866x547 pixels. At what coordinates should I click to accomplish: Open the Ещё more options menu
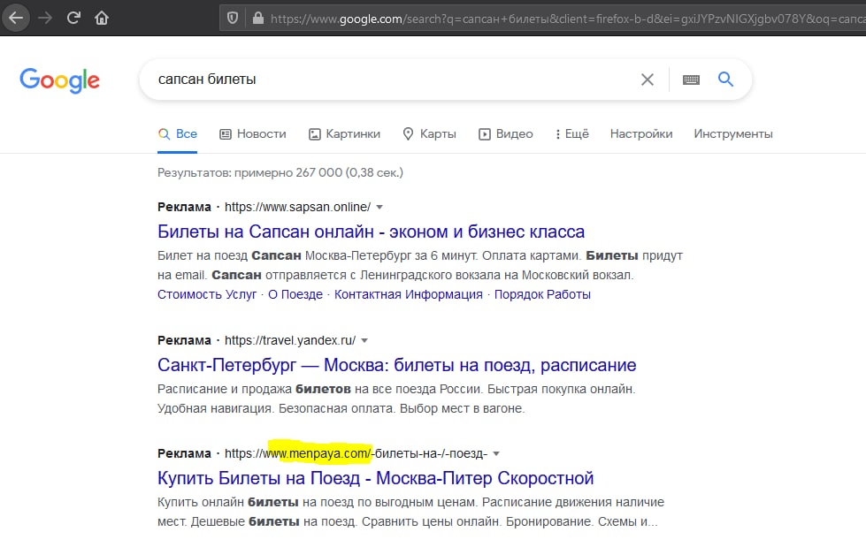[x=571, y=134]
